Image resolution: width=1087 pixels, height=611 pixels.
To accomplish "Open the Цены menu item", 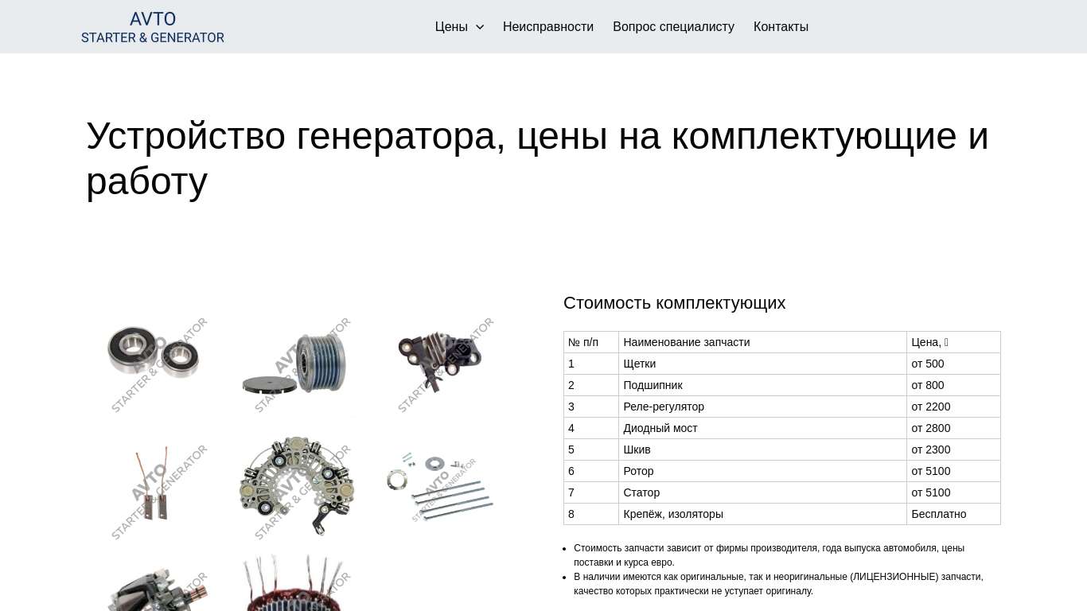I will pyautogui.click(x=451, y=27).
